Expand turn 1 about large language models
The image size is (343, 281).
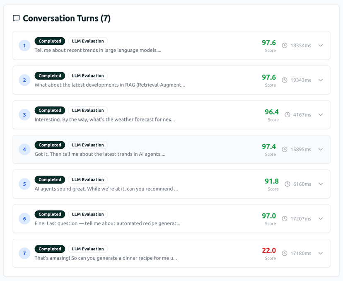[321, 46]
